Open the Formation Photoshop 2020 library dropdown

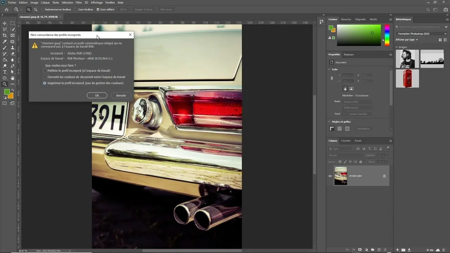pos(422,34)
